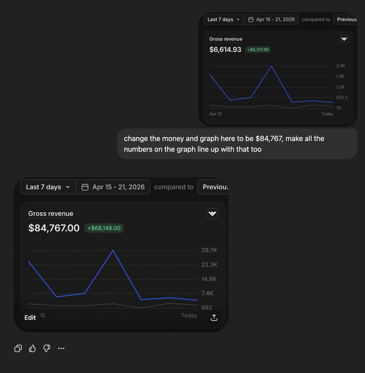The image size is (365, 373).
Task: Copy the response with the copy icon
Action: [x=18, y=348]
